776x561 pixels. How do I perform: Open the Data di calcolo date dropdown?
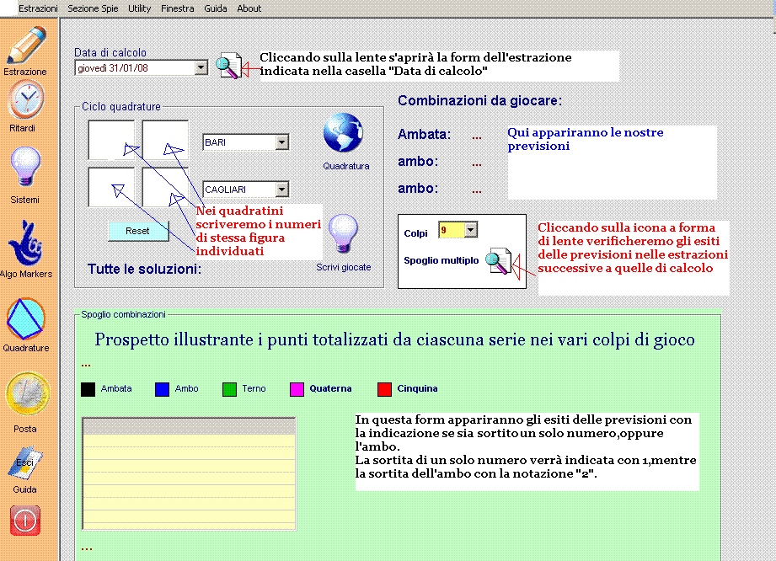[x=201, y=67]
